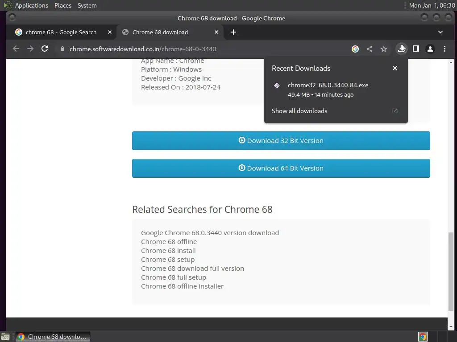
Task: Click 'Google Chrome 68.0.3440 version download' text
Action: (210, 233)
